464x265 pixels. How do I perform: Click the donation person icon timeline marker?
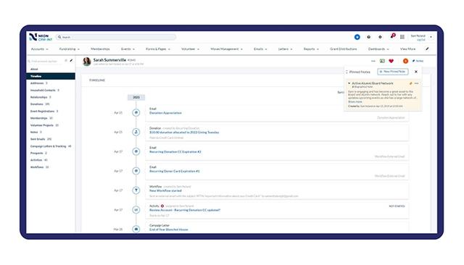pos(136,132)
